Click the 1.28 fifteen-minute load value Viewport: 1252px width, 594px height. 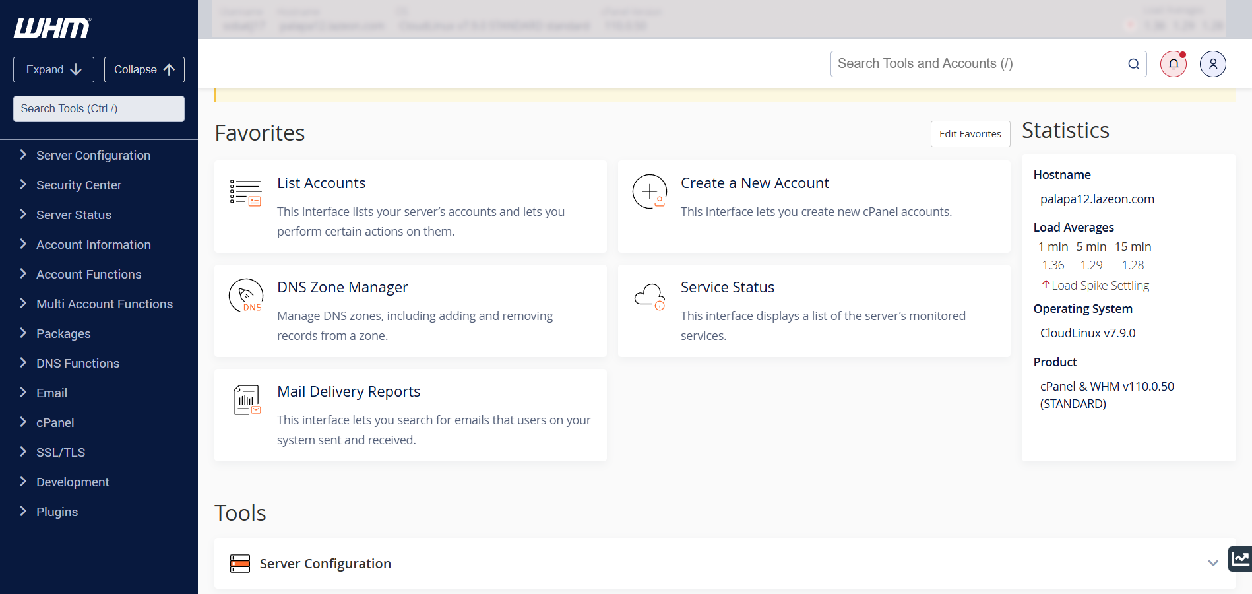click(x=1133, y=265)
